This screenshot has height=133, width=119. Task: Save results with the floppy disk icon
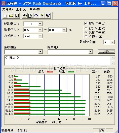17,16
